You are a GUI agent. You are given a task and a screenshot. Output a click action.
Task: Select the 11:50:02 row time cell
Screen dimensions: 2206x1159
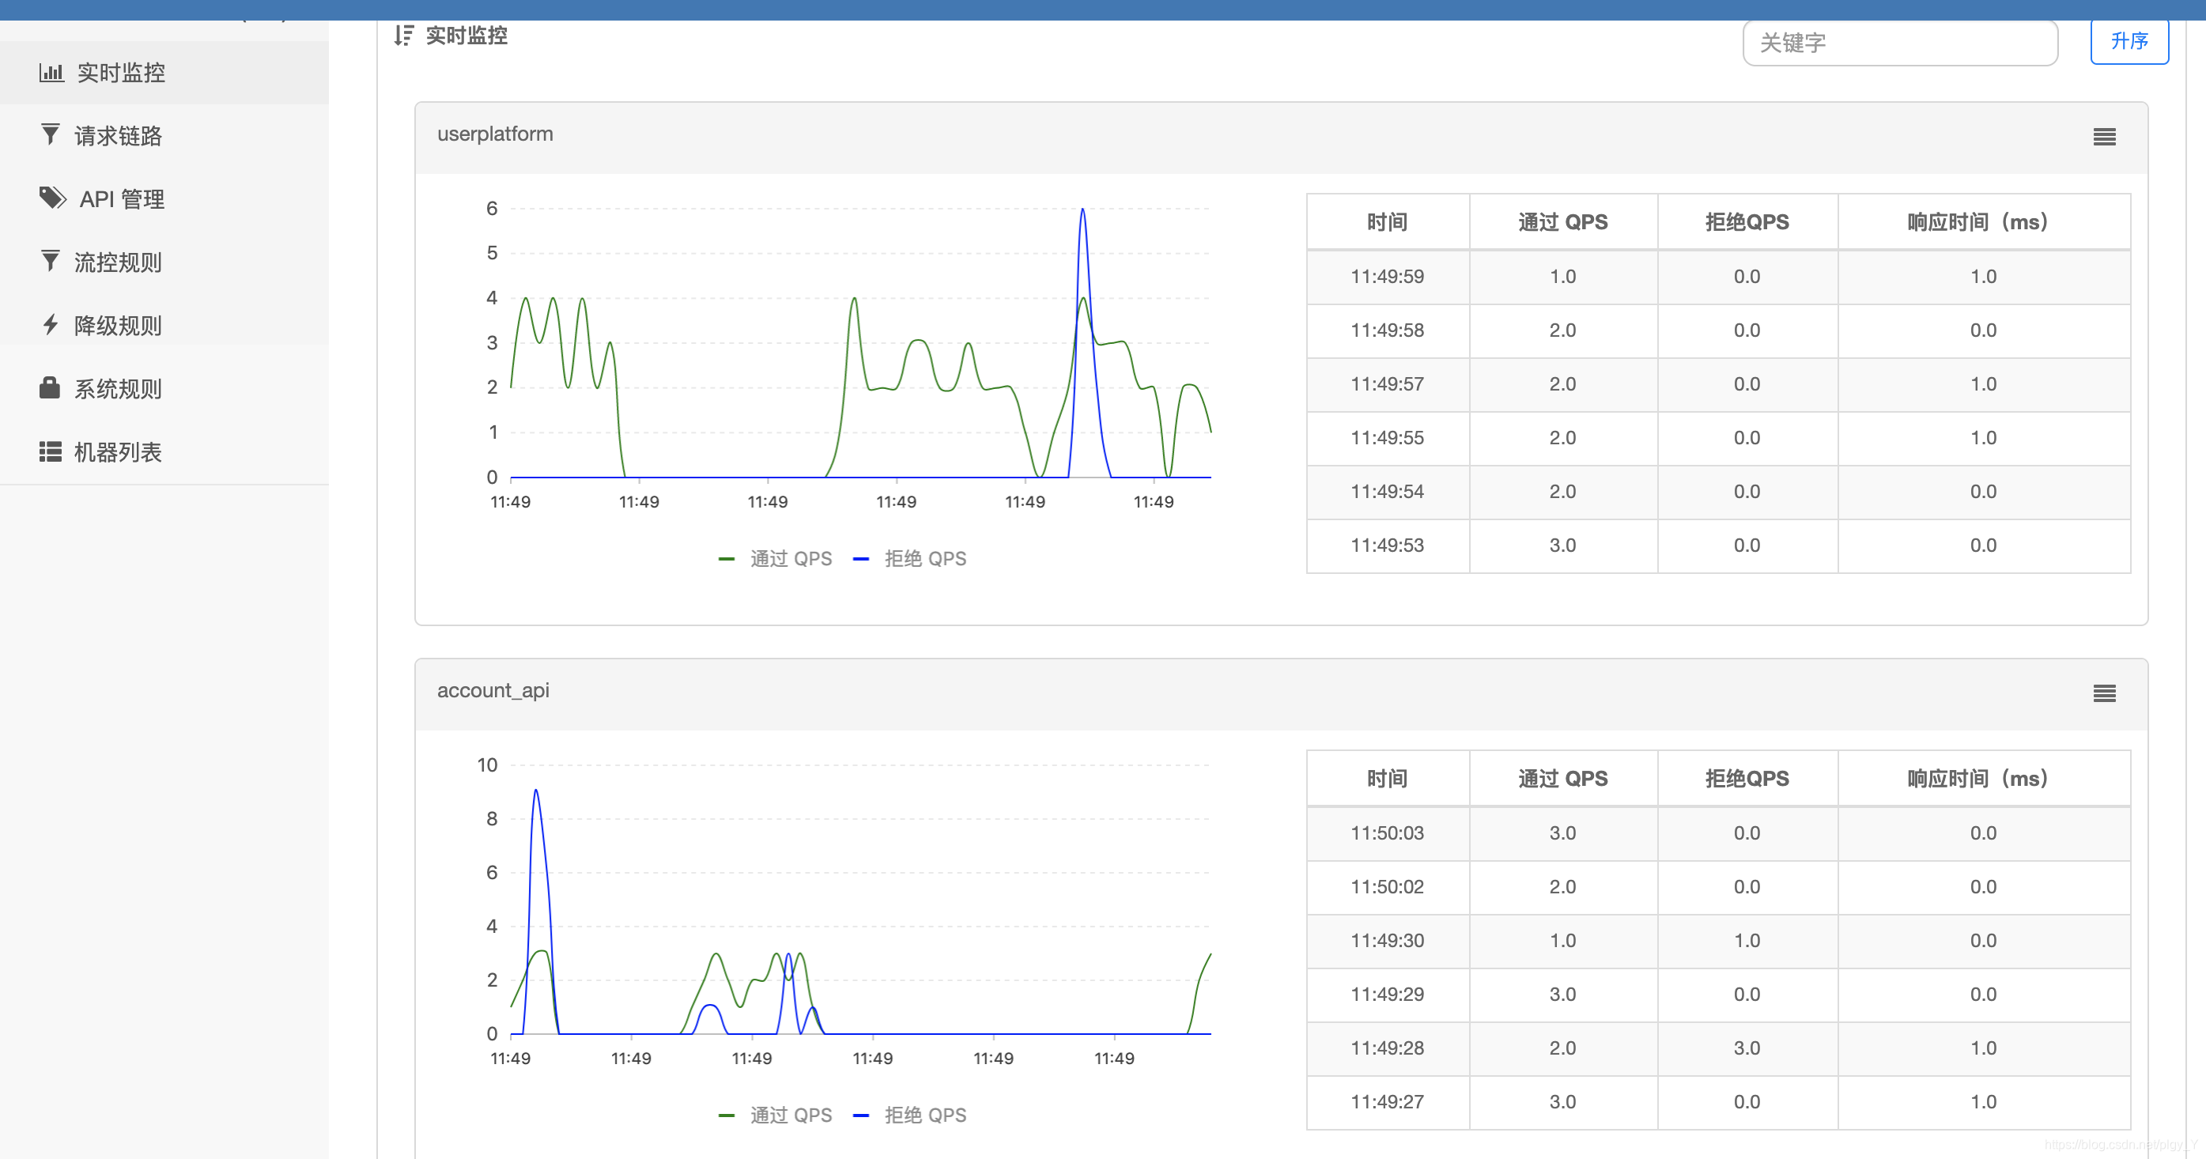(1388, 887)
